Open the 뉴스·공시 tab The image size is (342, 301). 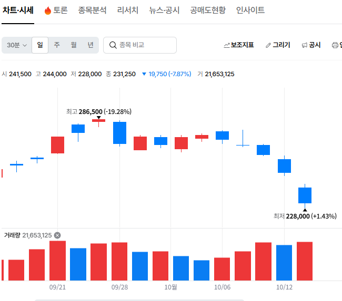[164, 10]
